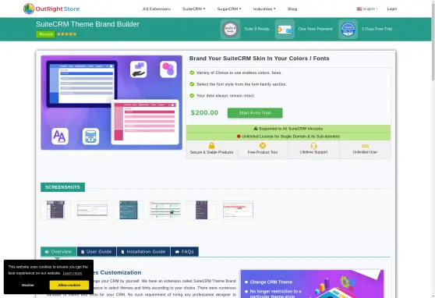Open the first screenshot thumbnail
Screen dimensions: 435x298
click(x=55, y=210)
